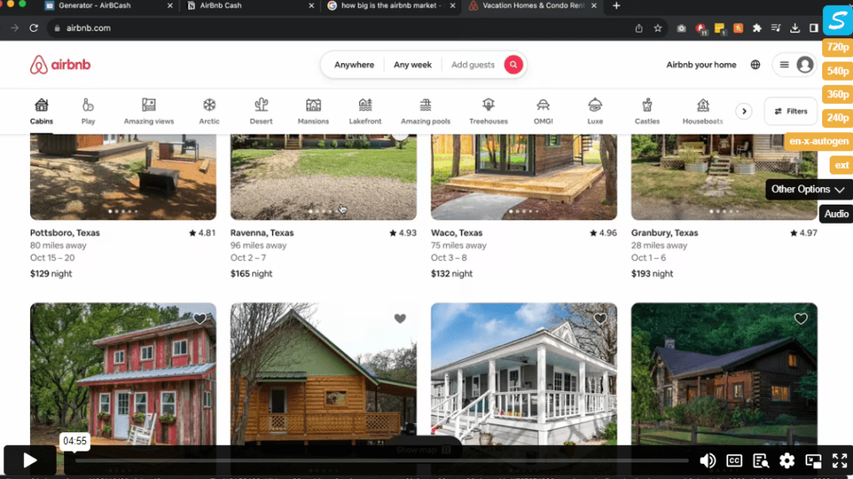Toggle the browser side panel
The height and width of the screenshot is (479, 853).
click(x=813, y=27)
